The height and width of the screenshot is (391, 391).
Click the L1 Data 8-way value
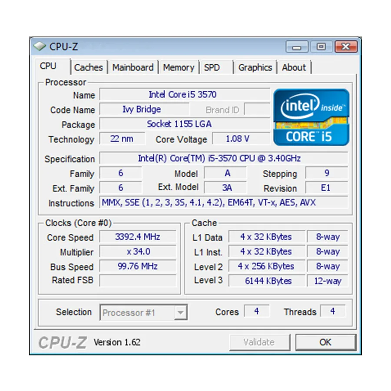(328, 237)
